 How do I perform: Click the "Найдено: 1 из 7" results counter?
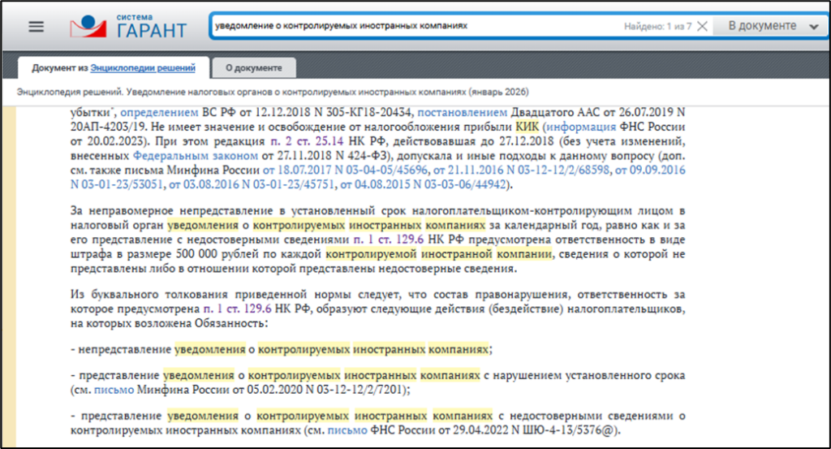click(x=657, y=26)
